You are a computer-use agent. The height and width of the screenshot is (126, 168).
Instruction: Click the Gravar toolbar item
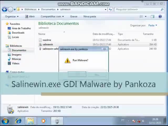coord(74,16)
